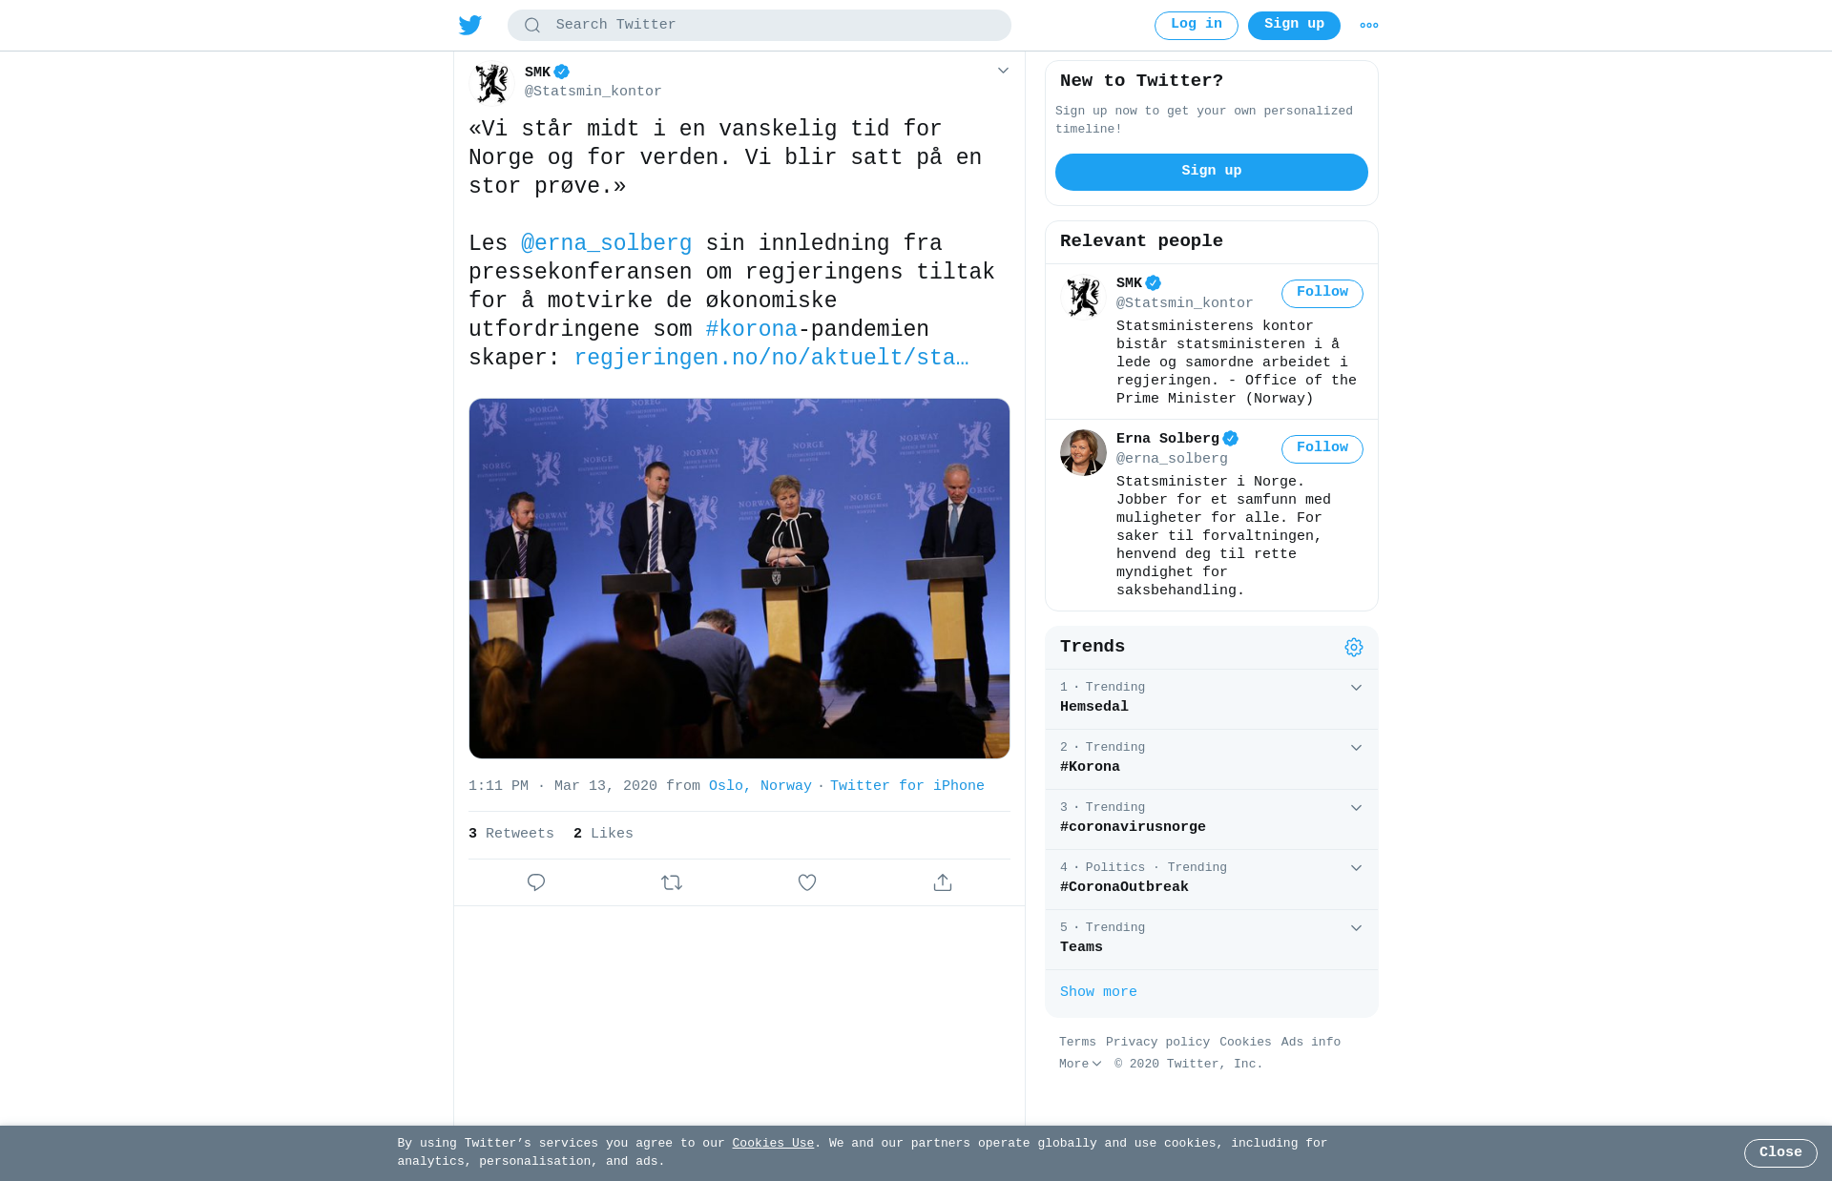
Task: Click the retweet arrows icon
Action: pyautogui.click(x=672, y=882)
